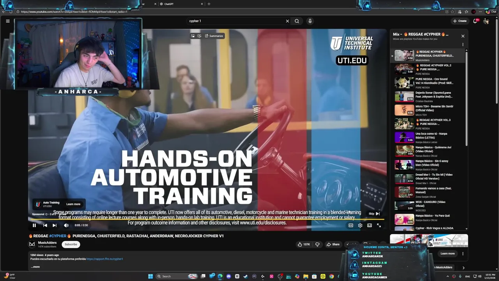
Task: Click the Windows taskbar Search box
Action: (x=177, y=276)
